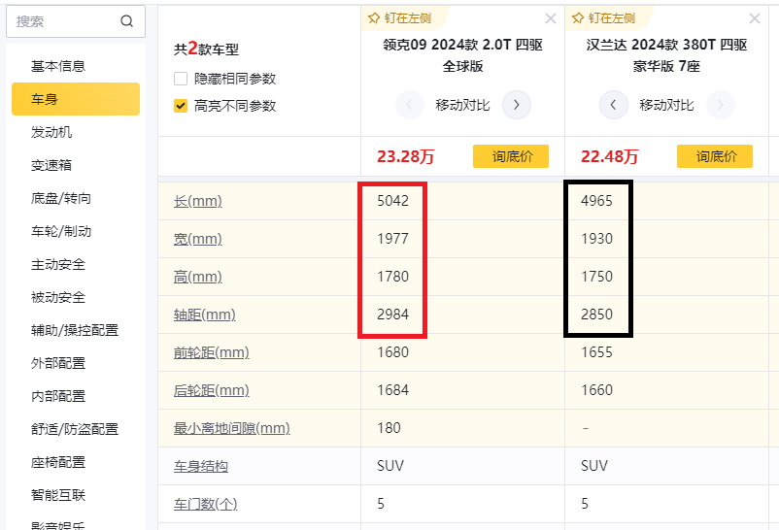This screenshot has width=779, height=530.
Task: Select length value 5042
Action: [x=393, y=201]
